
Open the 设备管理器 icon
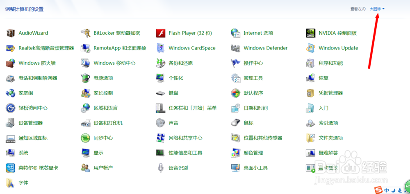11,123
